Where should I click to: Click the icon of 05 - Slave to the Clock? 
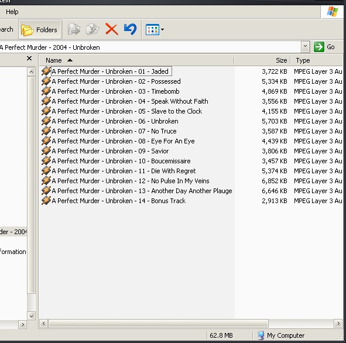point(46,111)
